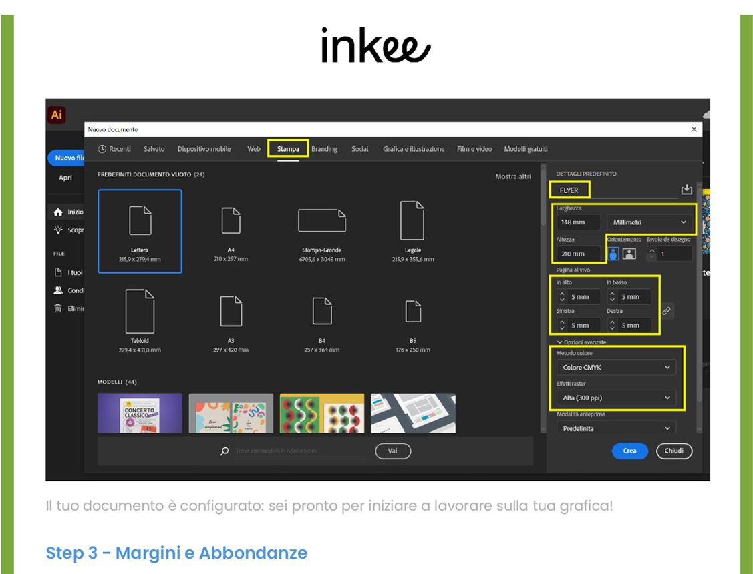Open the Predefinita preview mode dropdown
This screenshot has height=574, width=753.
(616, 428)
